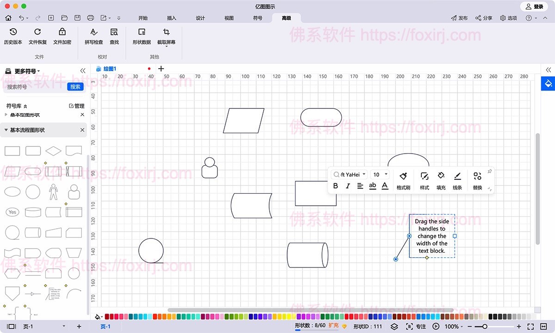Click the 替换 replace shape icon
Viewport: 555px width, 333px height.
tap(477, 181)
